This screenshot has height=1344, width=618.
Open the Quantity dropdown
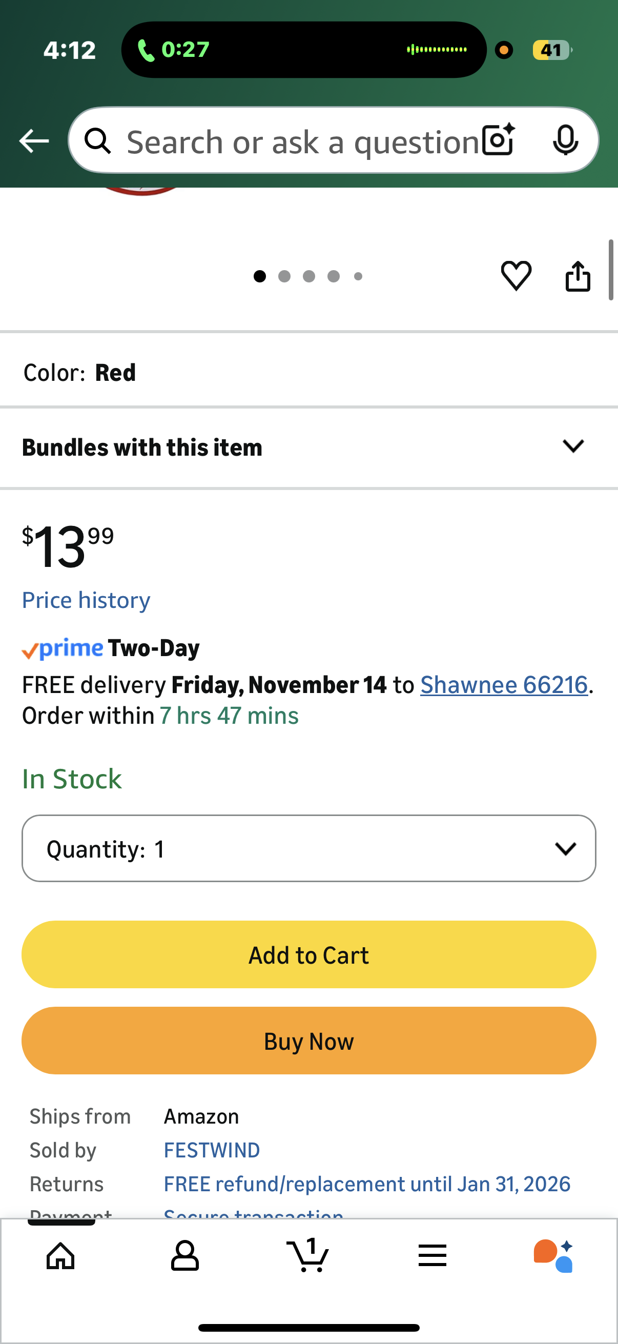coord(308,848)
